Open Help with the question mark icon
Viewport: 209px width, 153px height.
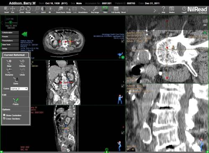[163, 10]
